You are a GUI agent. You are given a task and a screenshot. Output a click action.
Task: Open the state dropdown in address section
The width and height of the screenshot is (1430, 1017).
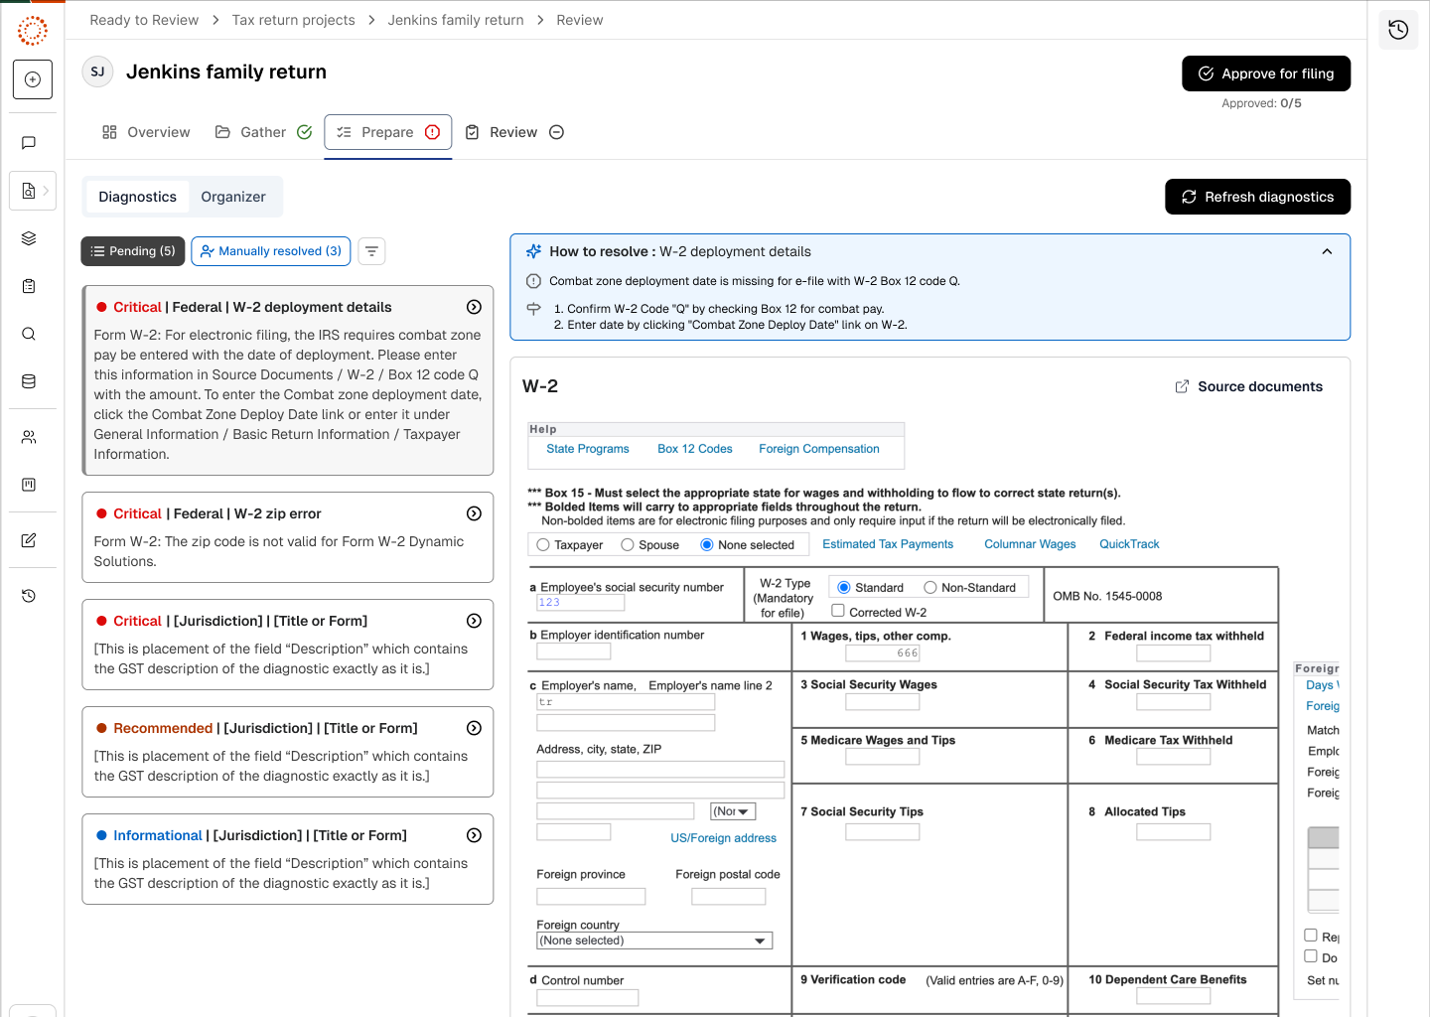pyautogui.click(x=733, y=811)
